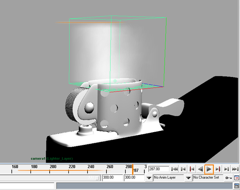Go to end of playback range

click(x=235, y=169)
